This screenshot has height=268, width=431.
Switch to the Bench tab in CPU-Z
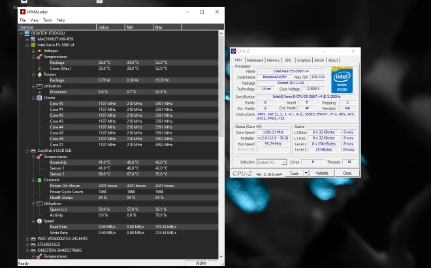point(319,61)
